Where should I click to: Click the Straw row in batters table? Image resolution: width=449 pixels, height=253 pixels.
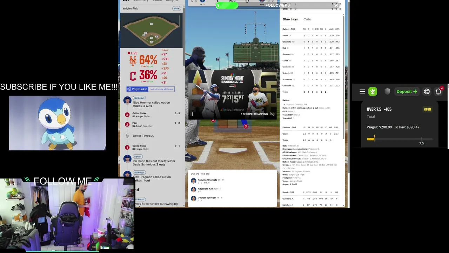click(311, 35)
